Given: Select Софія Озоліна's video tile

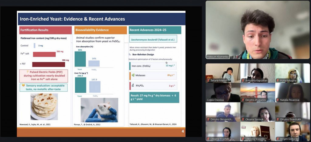Looking at the screenshot, I should [x=223, y=92].
